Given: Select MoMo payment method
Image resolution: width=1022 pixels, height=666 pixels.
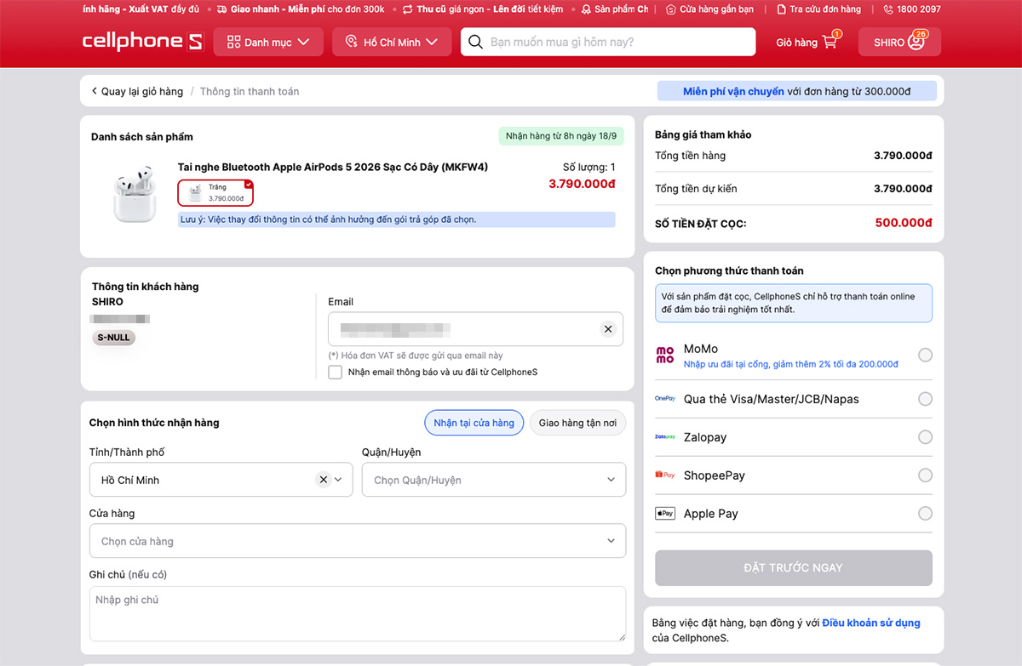Looking at the screenshot, I should pyautogui.click(x=925, y=355).
